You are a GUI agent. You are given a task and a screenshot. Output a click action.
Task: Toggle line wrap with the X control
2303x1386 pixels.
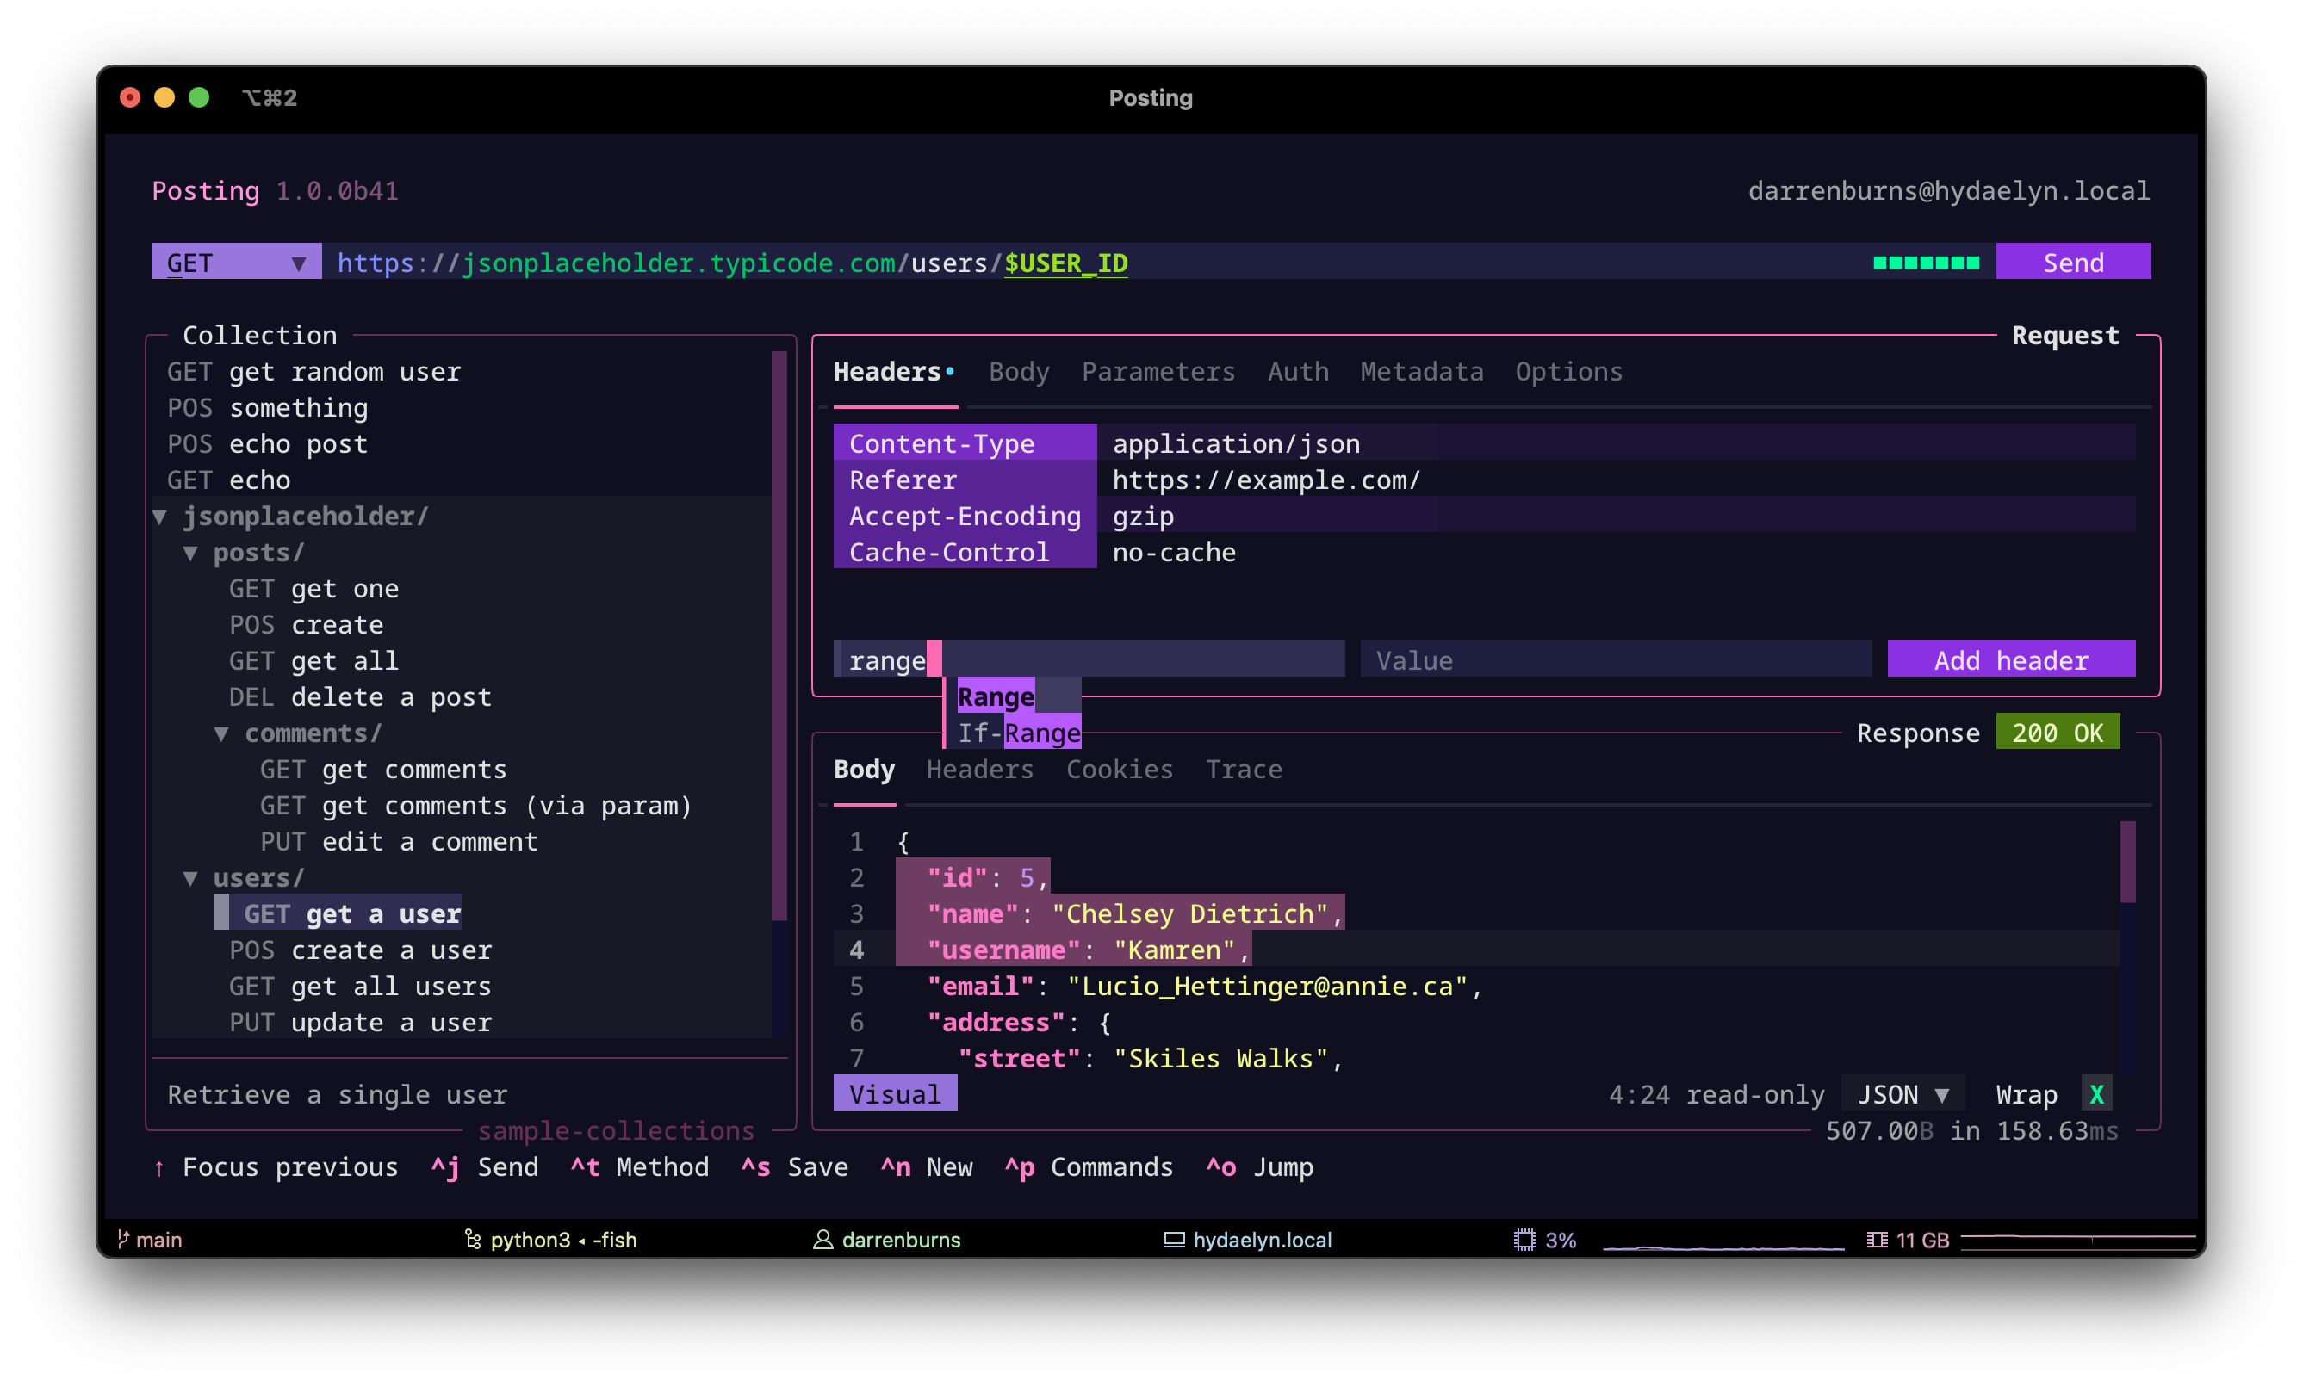pyautogui.click(x=2095, y=1092)
